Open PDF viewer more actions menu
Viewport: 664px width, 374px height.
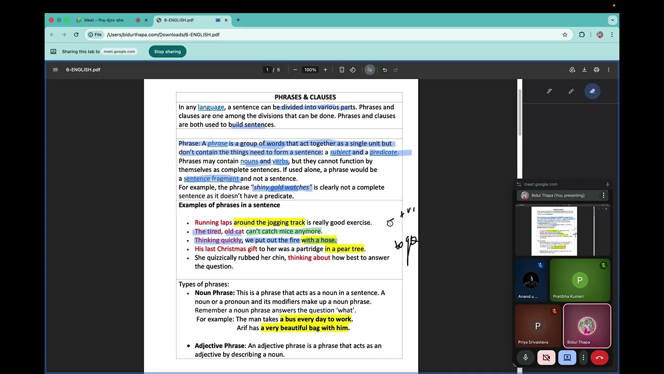pyautogui.click(x=608, y=70)
